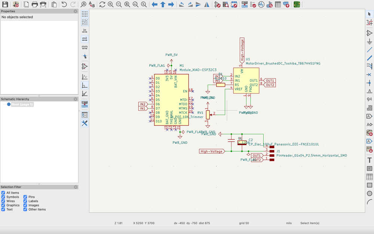Switch units to inches
374x234 pixels.
(85, 30)
